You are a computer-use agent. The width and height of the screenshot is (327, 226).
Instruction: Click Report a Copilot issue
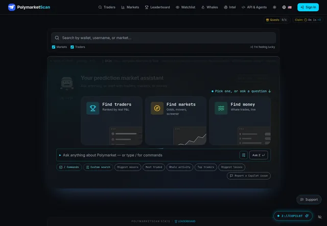pyautogui.click(x=249, y=176)
